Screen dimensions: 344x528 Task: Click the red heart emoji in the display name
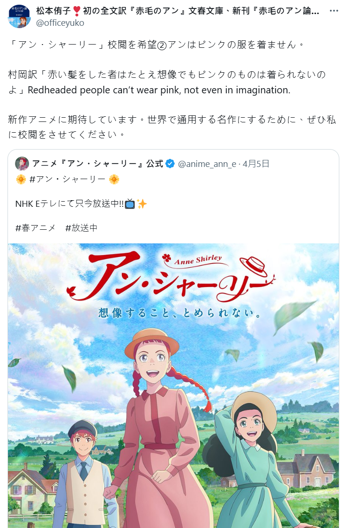[77, 11]
